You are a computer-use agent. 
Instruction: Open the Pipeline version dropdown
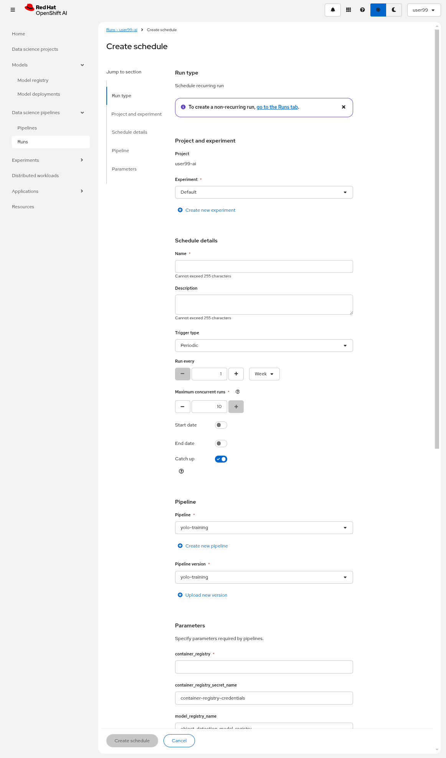click(264, 577)
